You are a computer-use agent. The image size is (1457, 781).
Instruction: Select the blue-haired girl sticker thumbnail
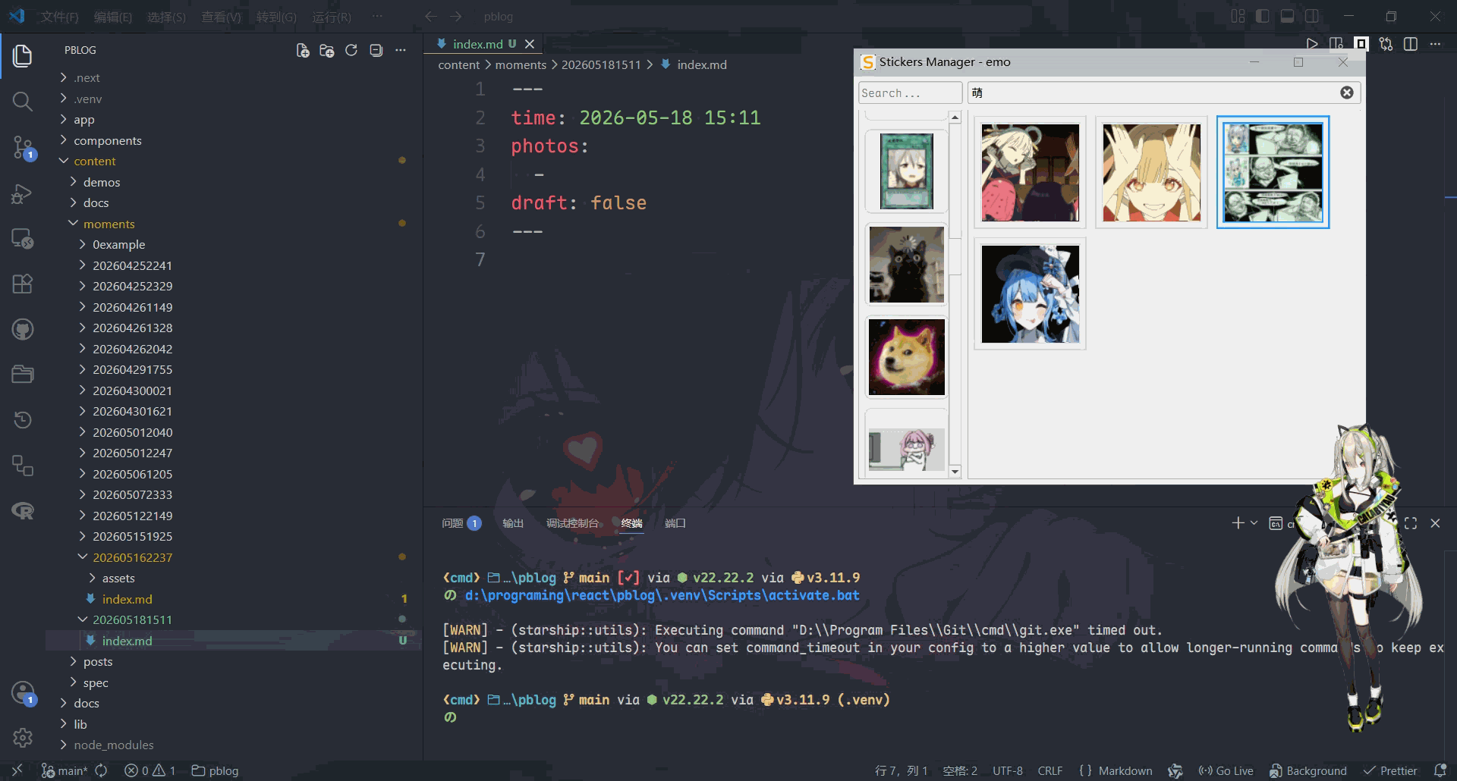(1030, 294)
